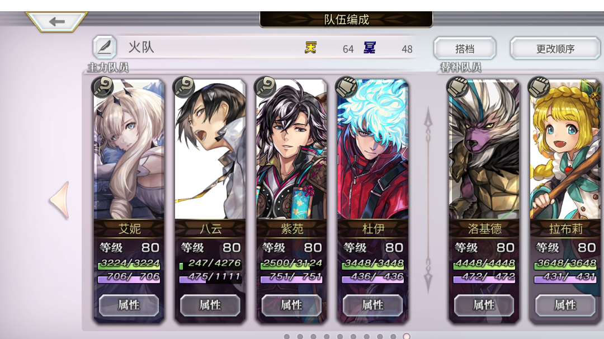
Task: Select 八云 character portrait
Action: (x=210, y=149)
